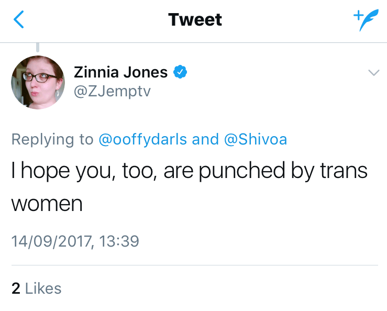
Task: Click the "Replying to" label
Action: coord(52,139)
